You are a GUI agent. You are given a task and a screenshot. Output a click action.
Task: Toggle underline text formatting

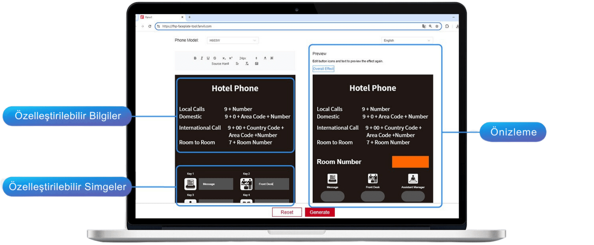pos(208,58)
